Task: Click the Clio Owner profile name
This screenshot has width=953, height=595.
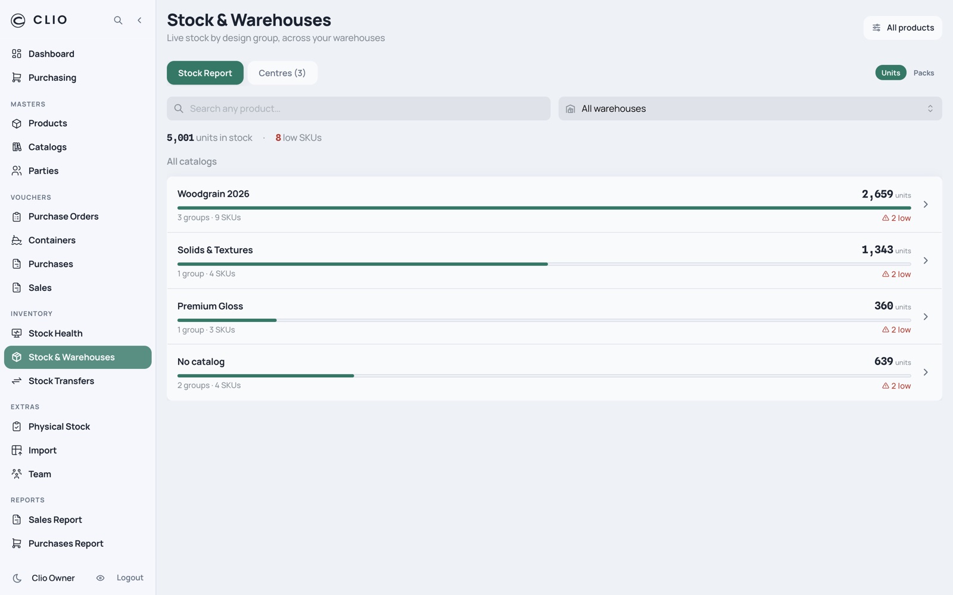Action: pyautogui.click(x=53, y=578)
